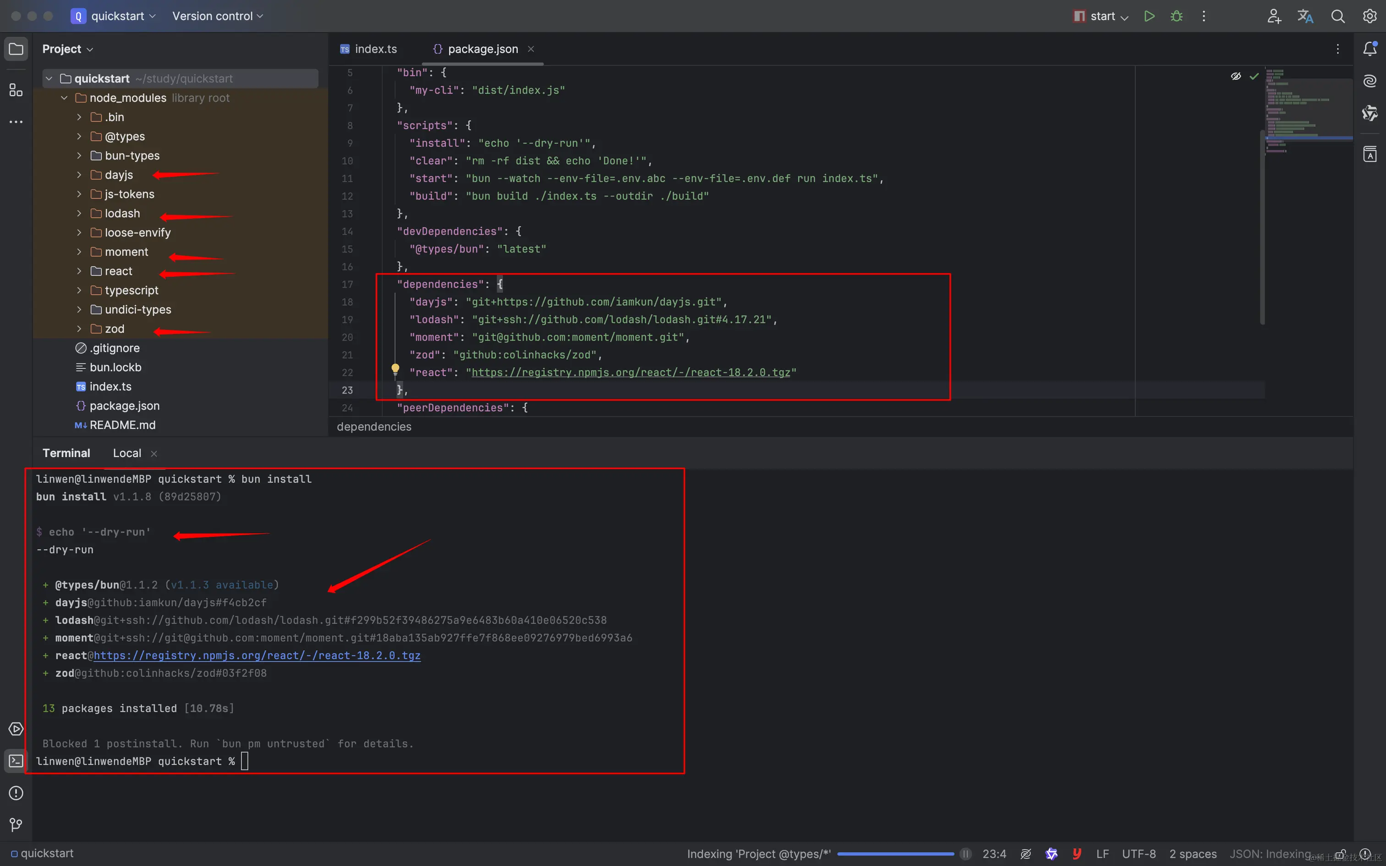Open the start run configuration dropdown
The image size is (1386, 866).
[x=1100, y=16]
